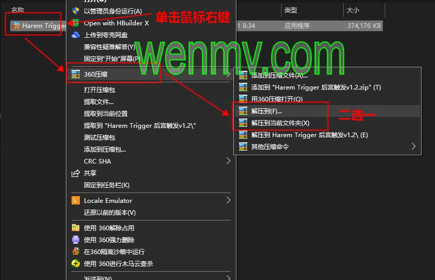
Task: Click the share icon beside 共享
Action: (76, 173)
